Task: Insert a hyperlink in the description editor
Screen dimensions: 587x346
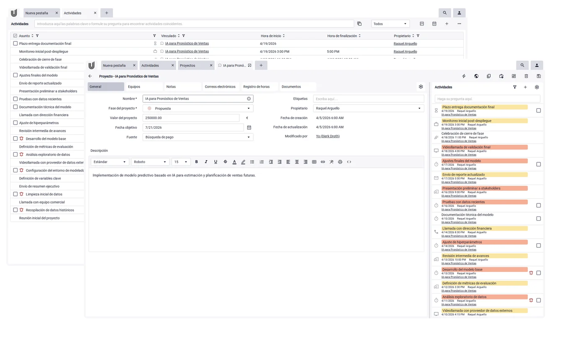Action: [x=323, y=162]
